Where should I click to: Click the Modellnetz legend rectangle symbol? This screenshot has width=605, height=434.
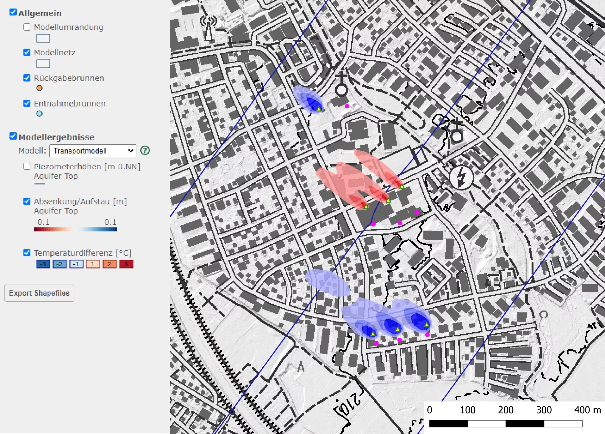click(43, 64)
